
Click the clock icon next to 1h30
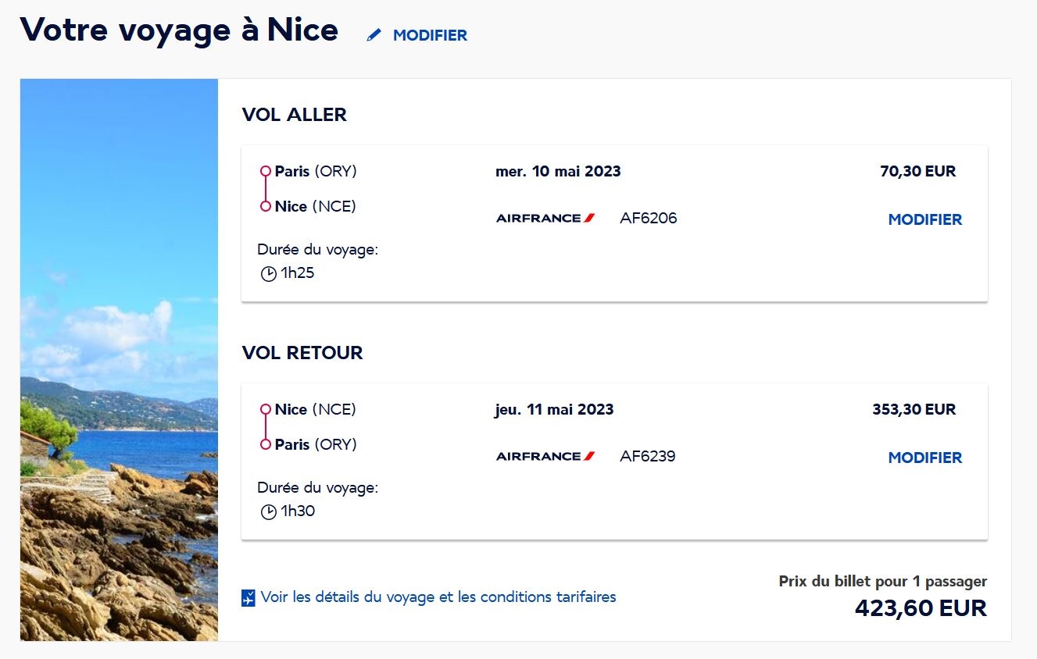268,512
